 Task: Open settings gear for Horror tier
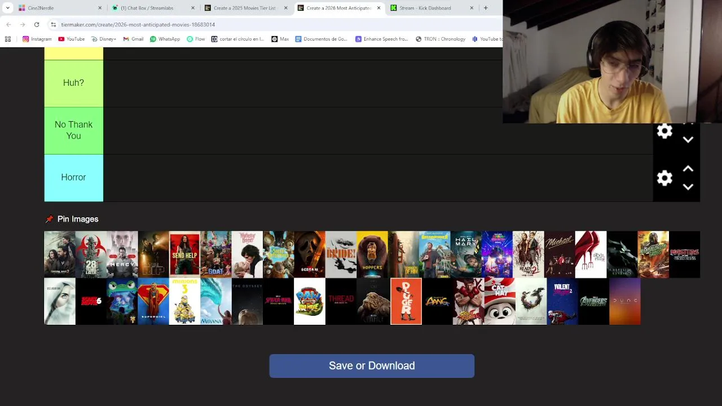664,178
